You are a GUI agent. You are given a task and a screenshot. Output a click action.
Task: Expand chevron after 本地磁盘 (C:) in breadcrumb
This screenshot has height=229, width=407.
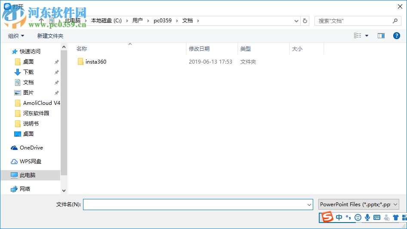click(x=127, y=21)
